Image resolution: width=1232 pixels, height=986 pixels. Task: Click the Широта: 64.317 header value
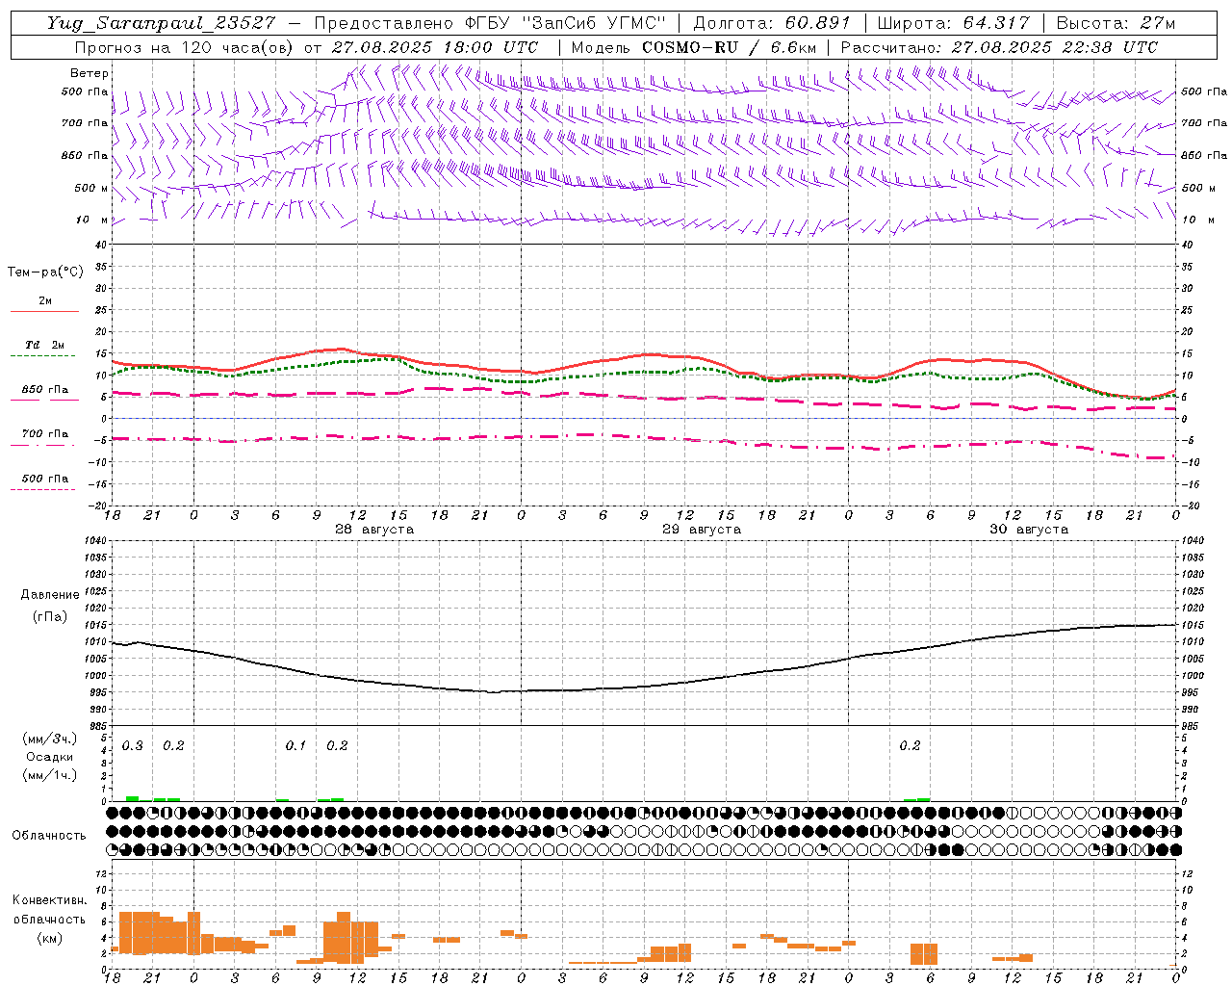coord(953,23)
